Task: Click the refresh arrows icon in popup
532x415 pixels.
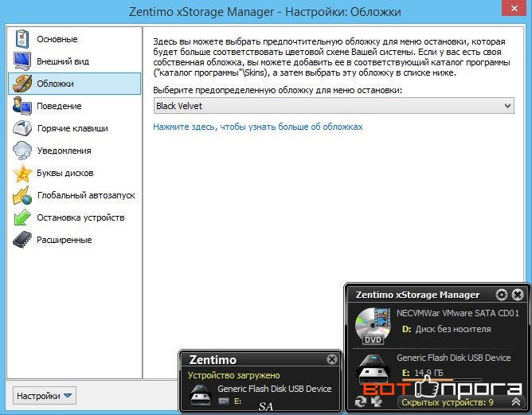Action: pos(361,401)
